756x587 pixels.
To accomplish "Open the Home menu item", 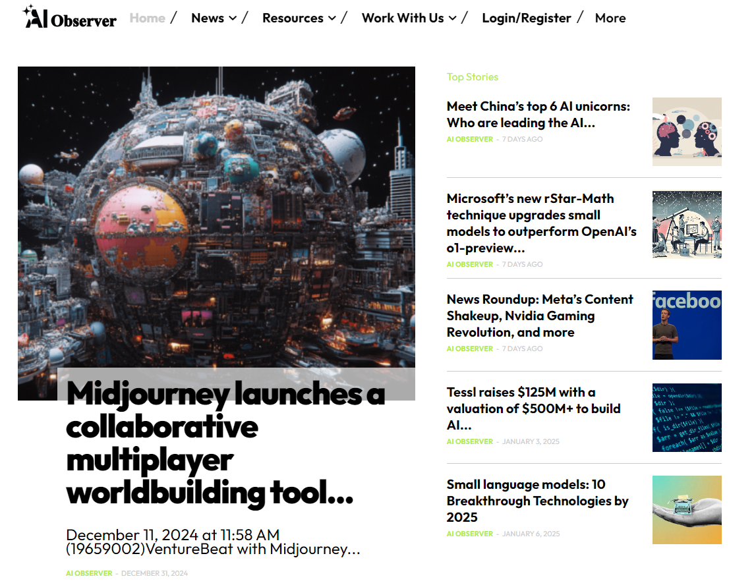I will coord(148,18).
